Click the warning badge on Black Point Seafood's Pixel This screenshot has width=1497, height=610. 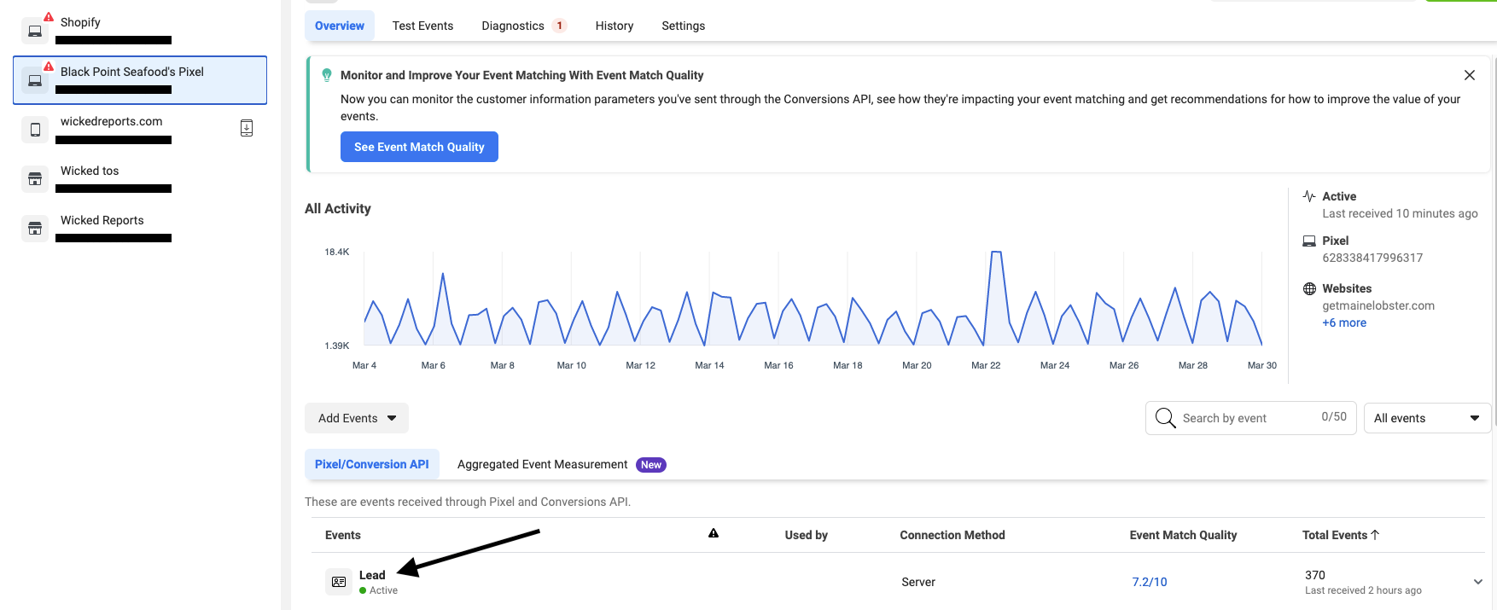pos(49,67)
